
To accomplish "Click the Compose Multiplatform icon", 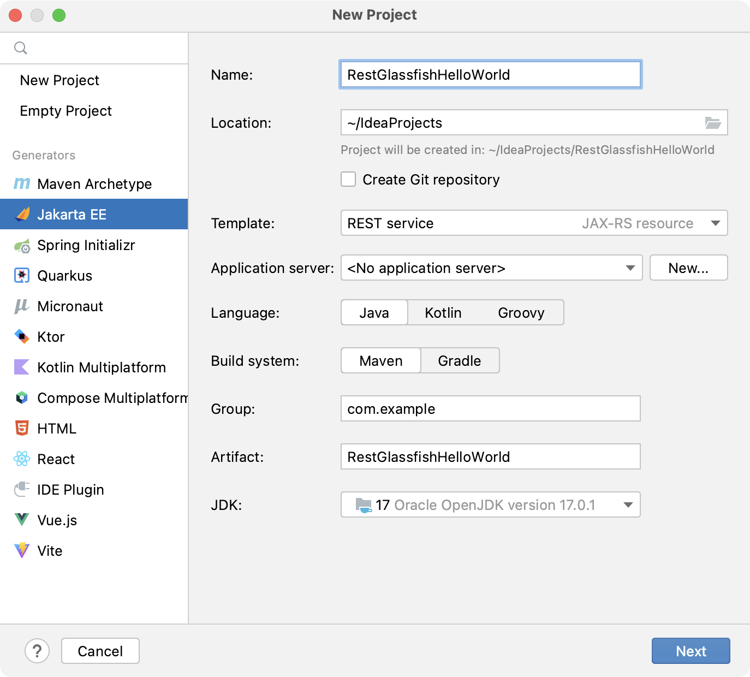I will point(22,397).
